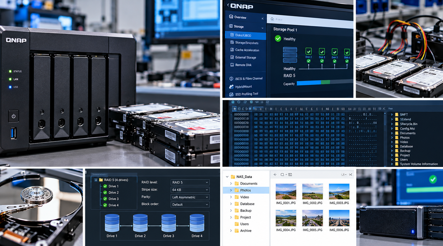Click the Drive 2 cylinder in the RAID diagram
Image resolution: width=443 pixels, height=246 pixels.
pos(140,223)
